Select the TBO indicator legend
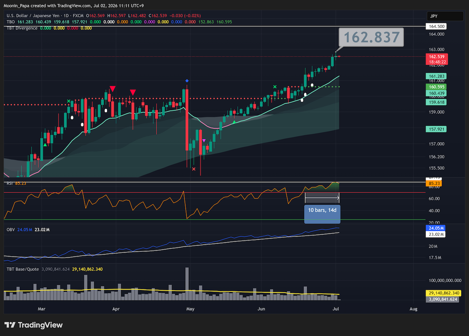 coord(11,22)
